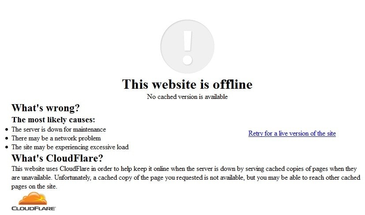Click 'There may be a network problem' item

(56, 138)
